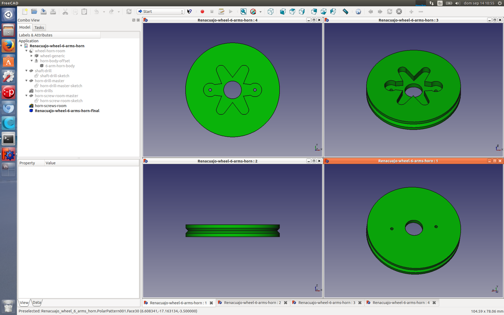Click the Open file folder icon

tap(34, 12)
